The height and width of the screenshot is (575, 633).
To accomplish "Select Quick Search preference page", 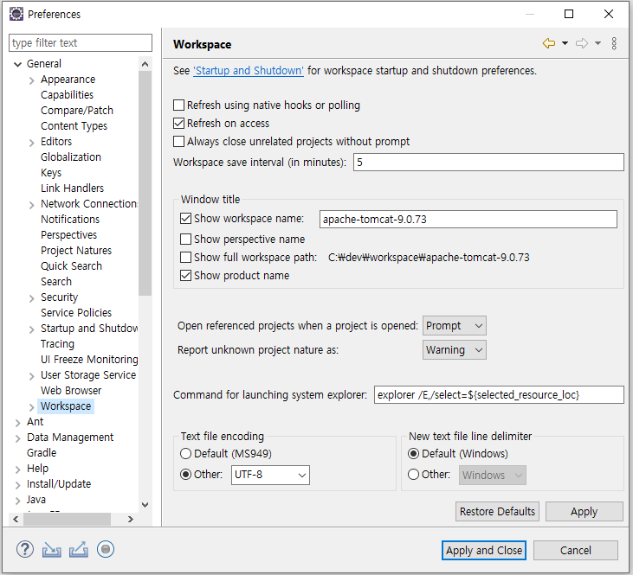I will pos(71,266).
